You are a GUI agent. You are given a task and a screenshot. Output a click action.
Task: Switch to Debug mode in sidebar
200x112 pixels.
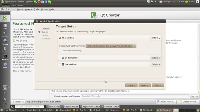click(5, 42)
